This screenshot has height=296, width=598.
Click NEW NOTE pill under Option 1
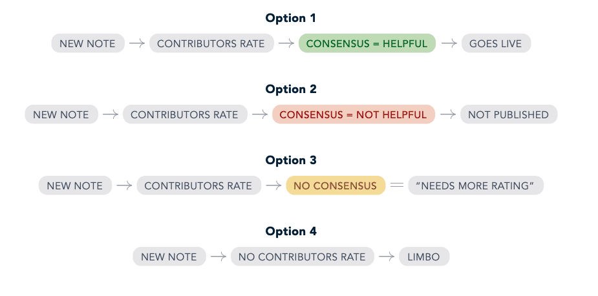tap(88, 43)
